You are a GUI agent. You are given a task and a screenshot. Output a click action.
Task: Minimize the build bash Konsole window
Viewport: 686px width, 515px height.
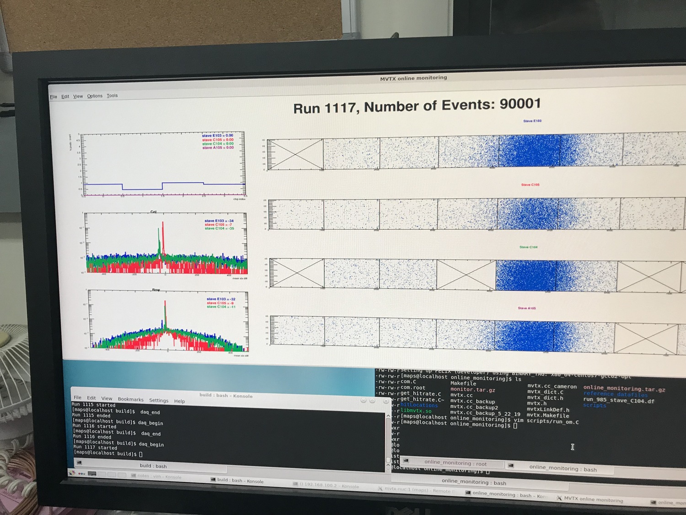(x=364, y=401)
